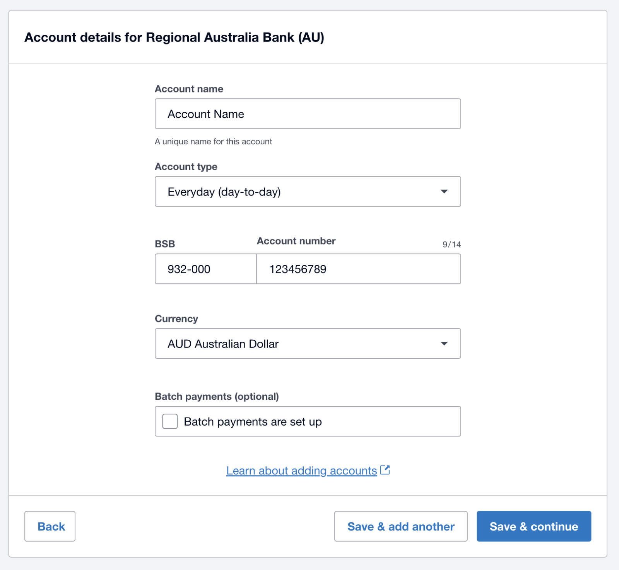Tick the checkbox inside the Batch payments box
This screenshot has width=619, height=570.
[169, 421]
